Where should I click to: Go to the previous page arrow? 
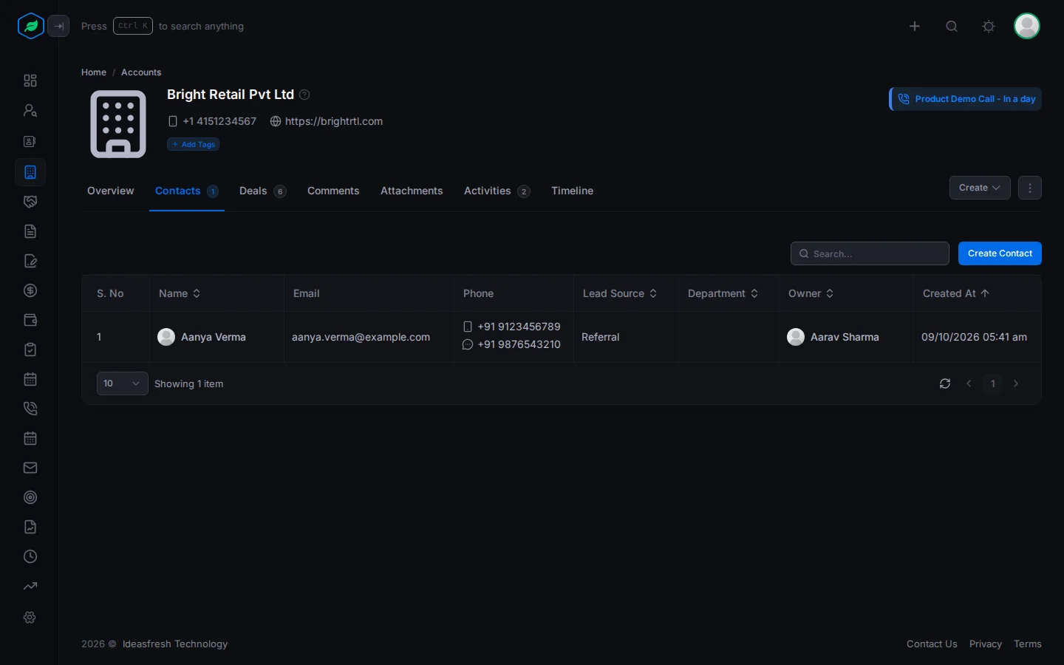(x=969, y=383)
